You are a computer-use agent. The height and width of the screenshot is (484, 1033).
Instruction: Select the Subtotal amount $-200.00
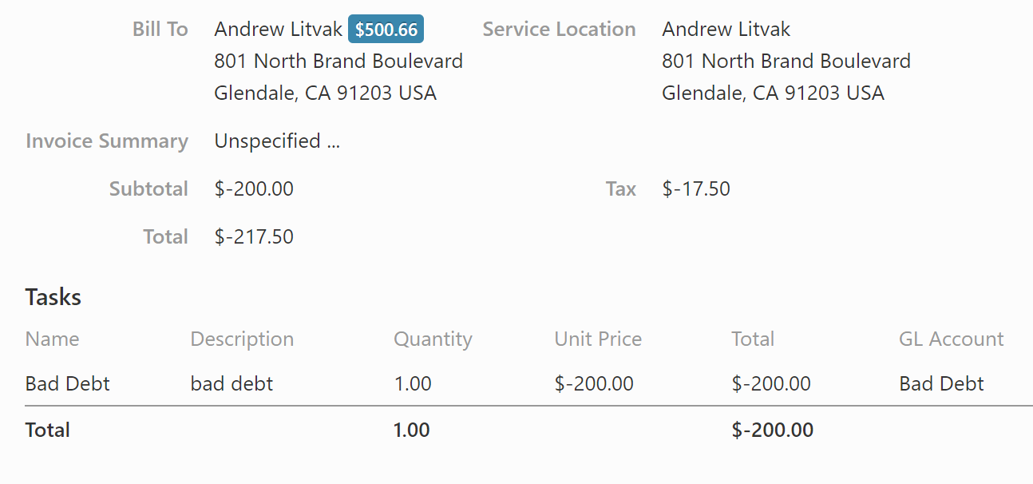(254, 189)
